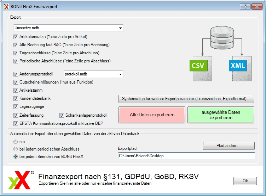The width and height of the screenshot is (266, 196).
Task: Uncheck Artikelstamm checkbox
Action: tap(16, 90)
